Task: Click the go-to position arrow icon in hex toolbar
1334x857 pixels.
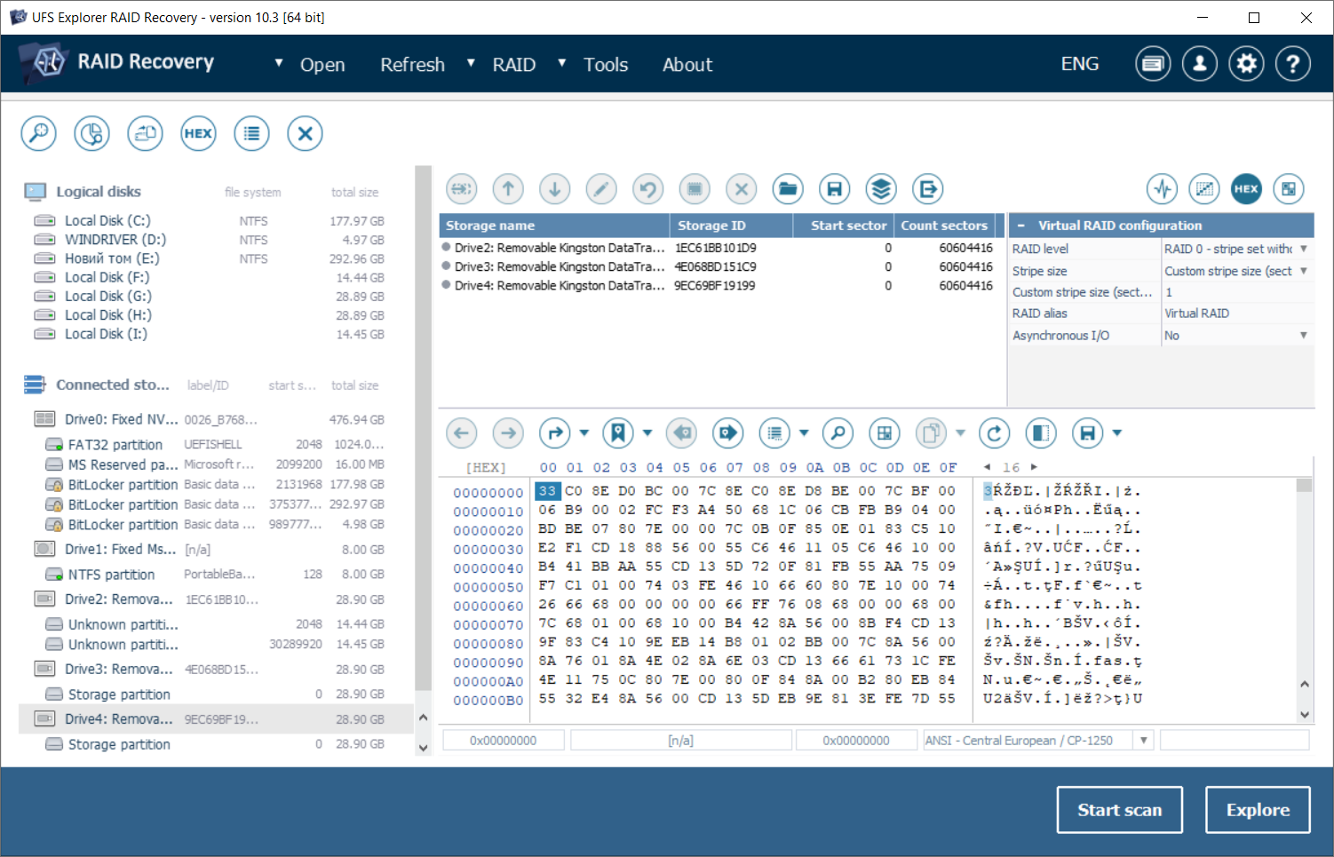Action: click(x=556, y=433)
